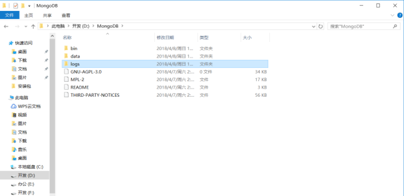Click the search magnifier icon
Image resolution: width=404 pixels, height=196 pixels.
pos(395,26)
